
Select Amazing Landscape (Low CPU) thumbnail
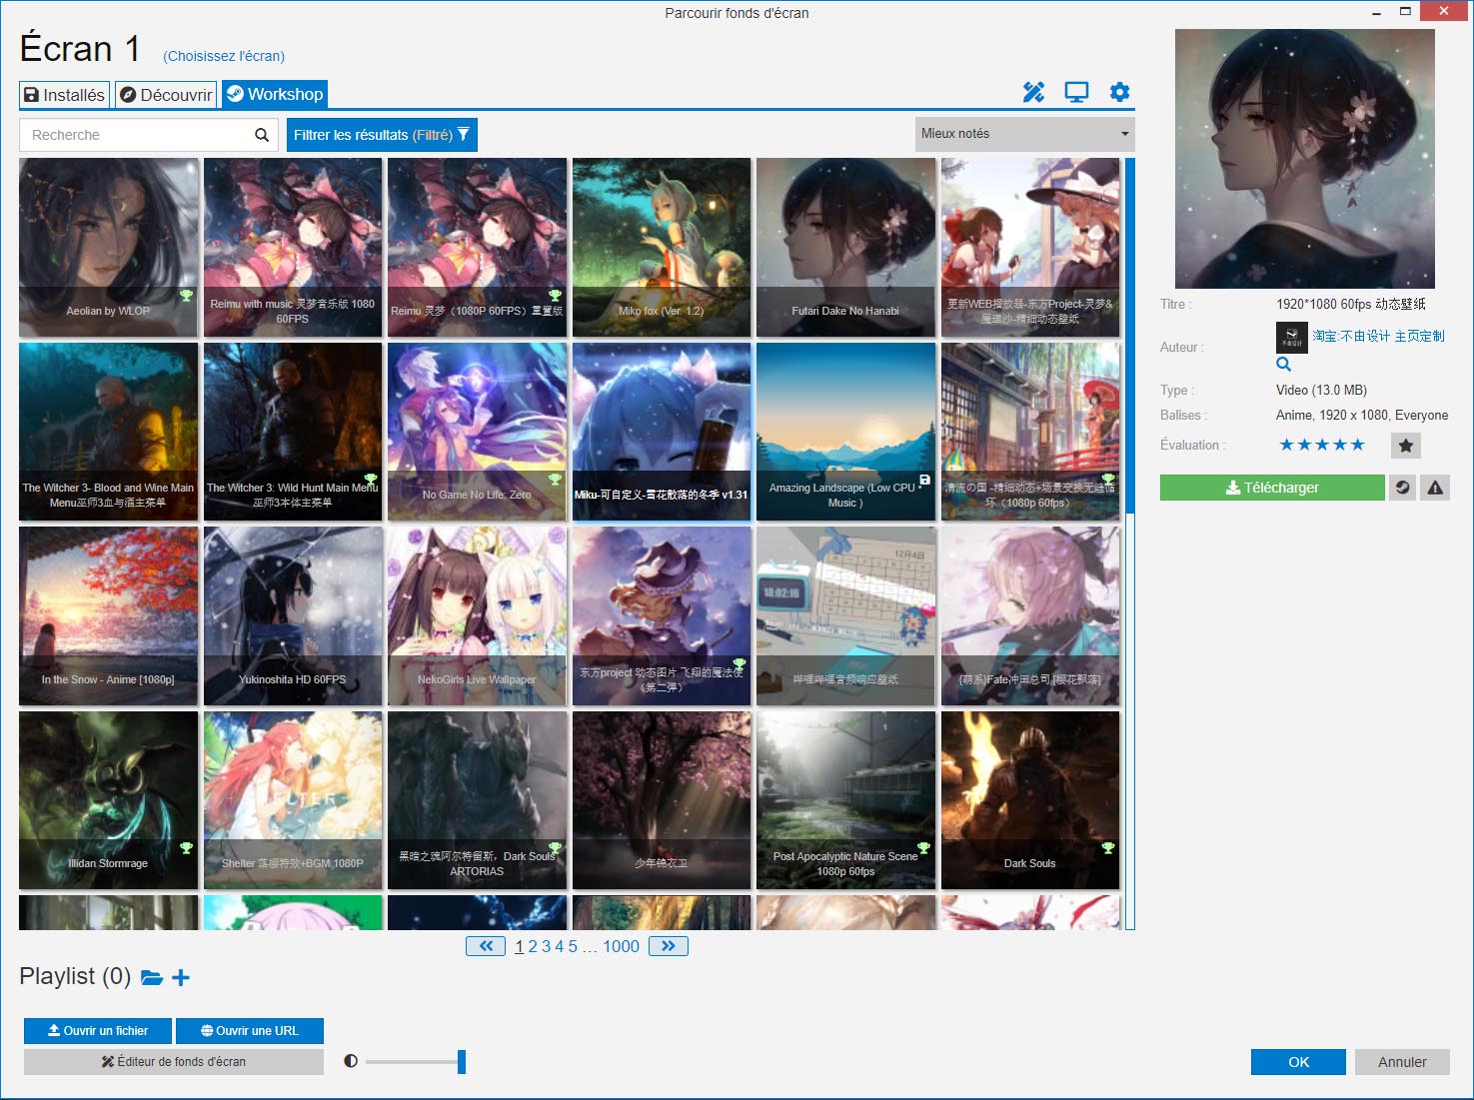click(845, 432)
